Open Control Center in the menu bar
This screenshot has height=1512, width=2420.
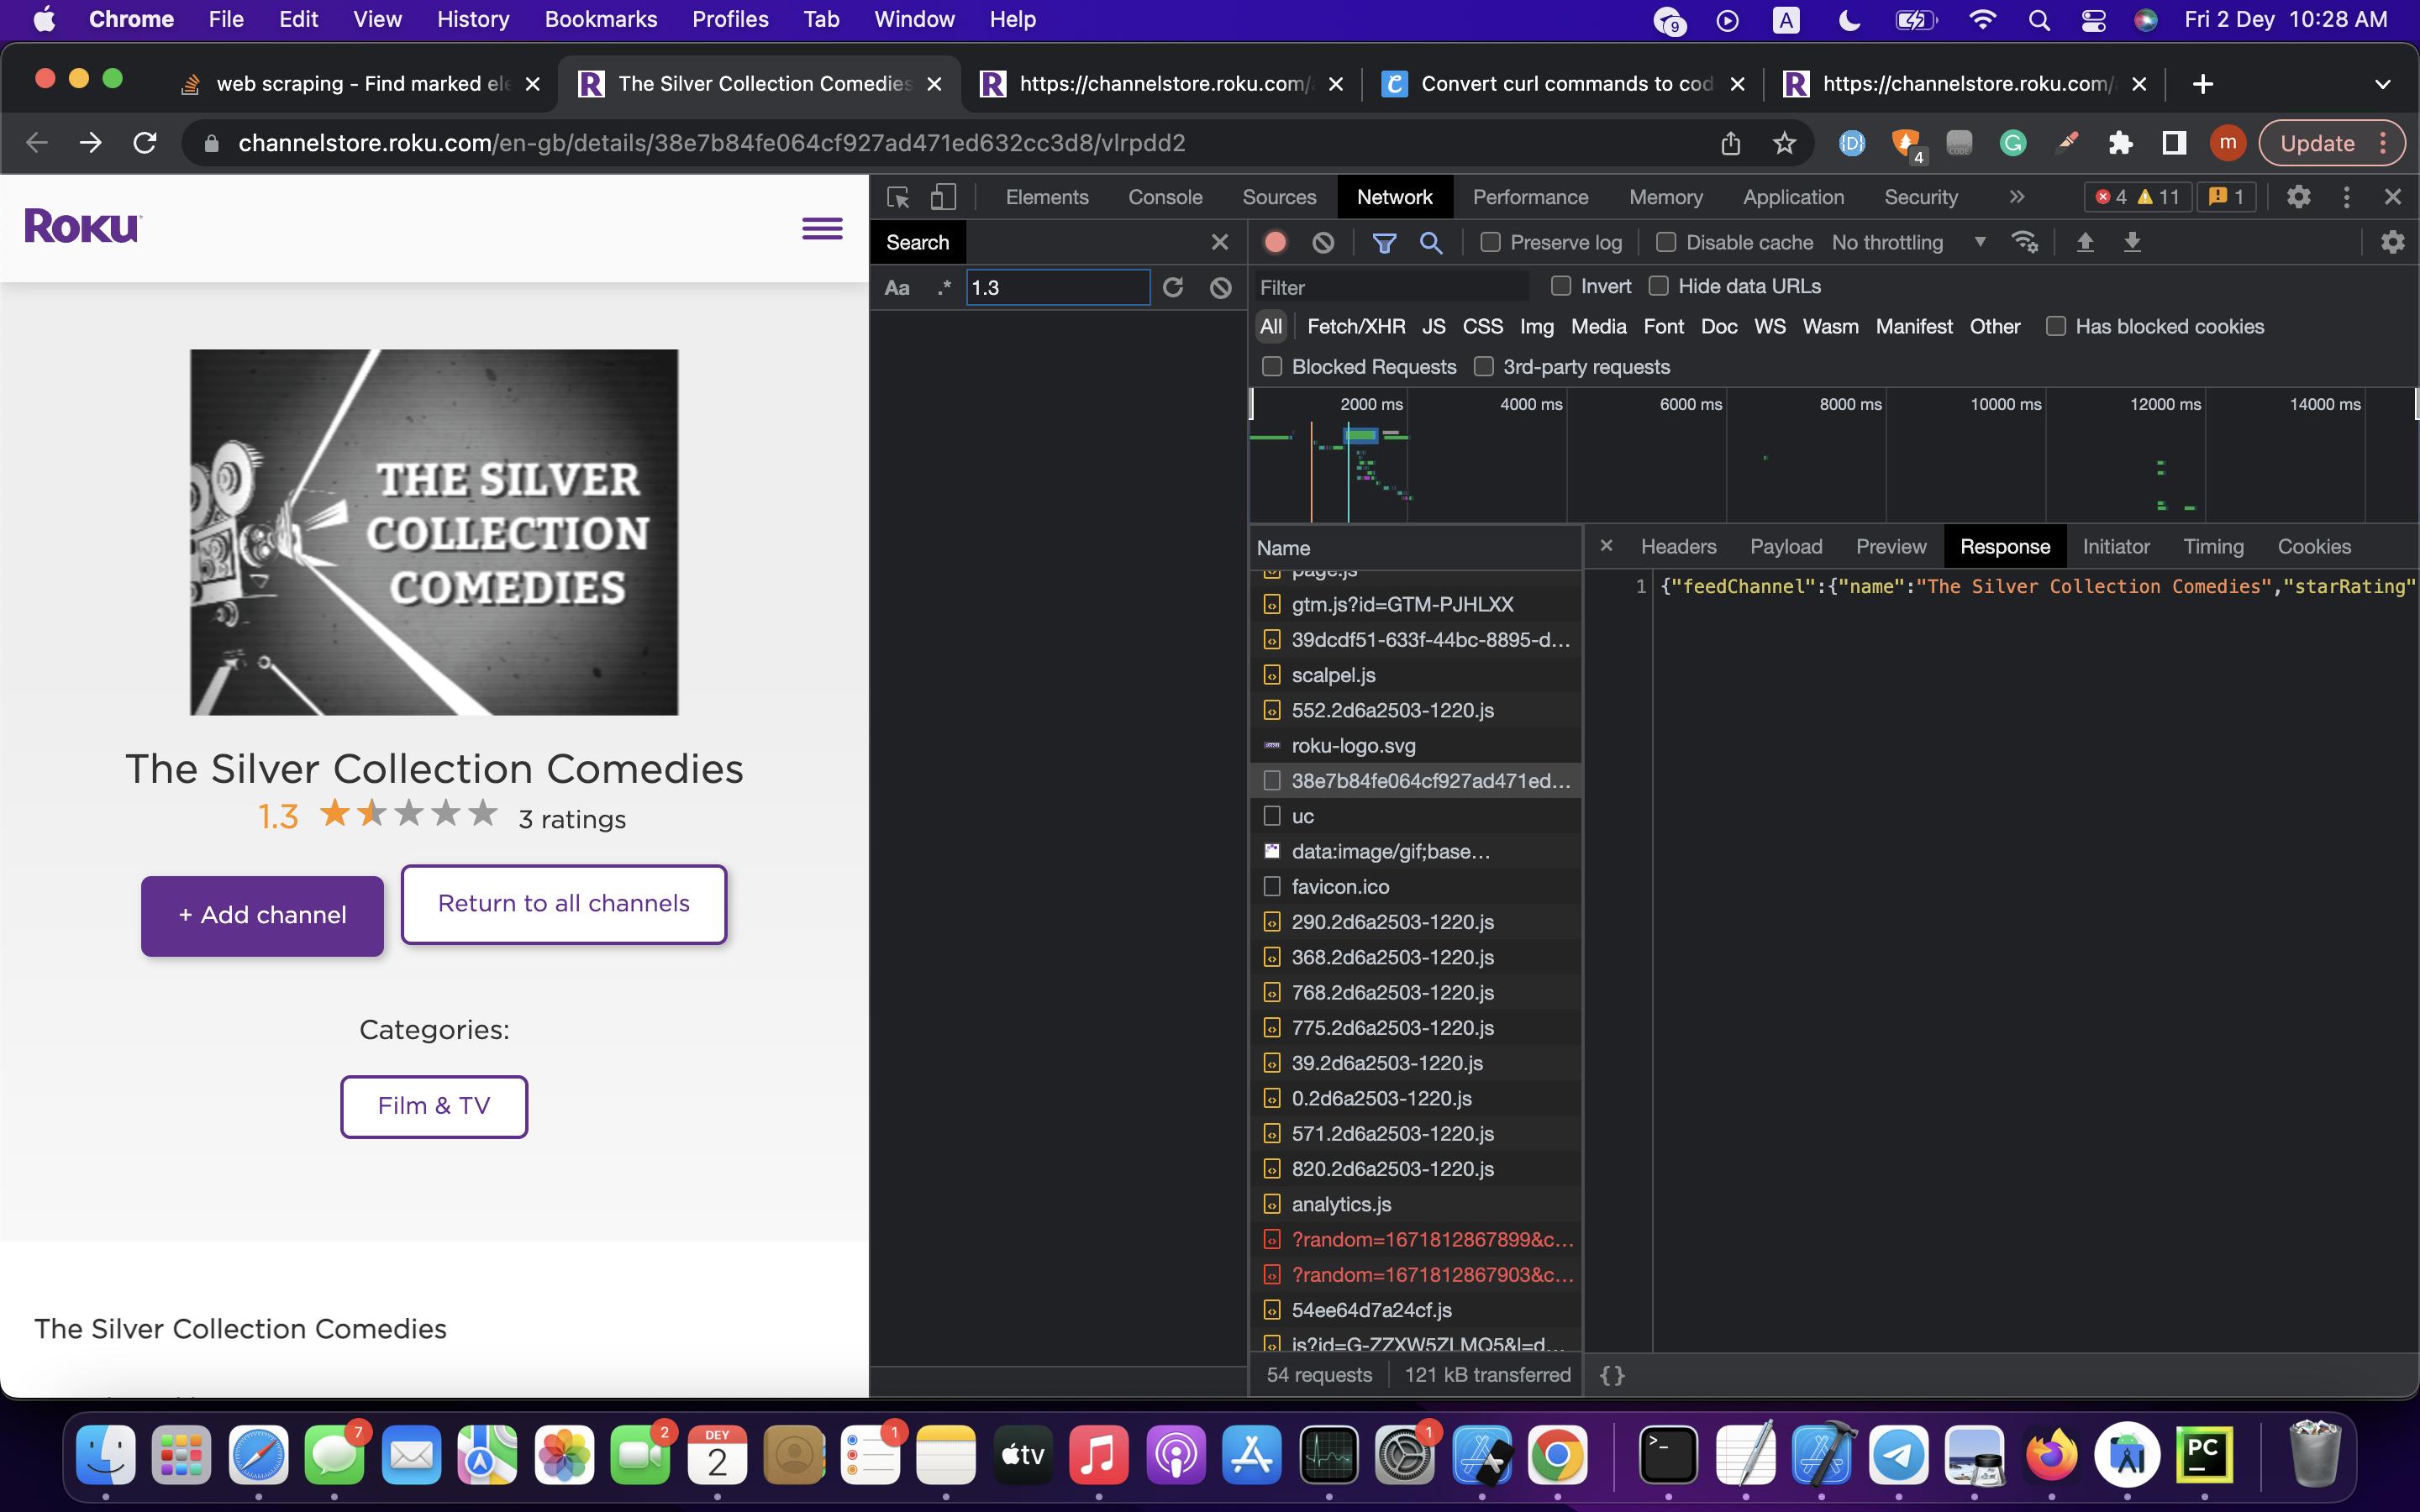2092,19
